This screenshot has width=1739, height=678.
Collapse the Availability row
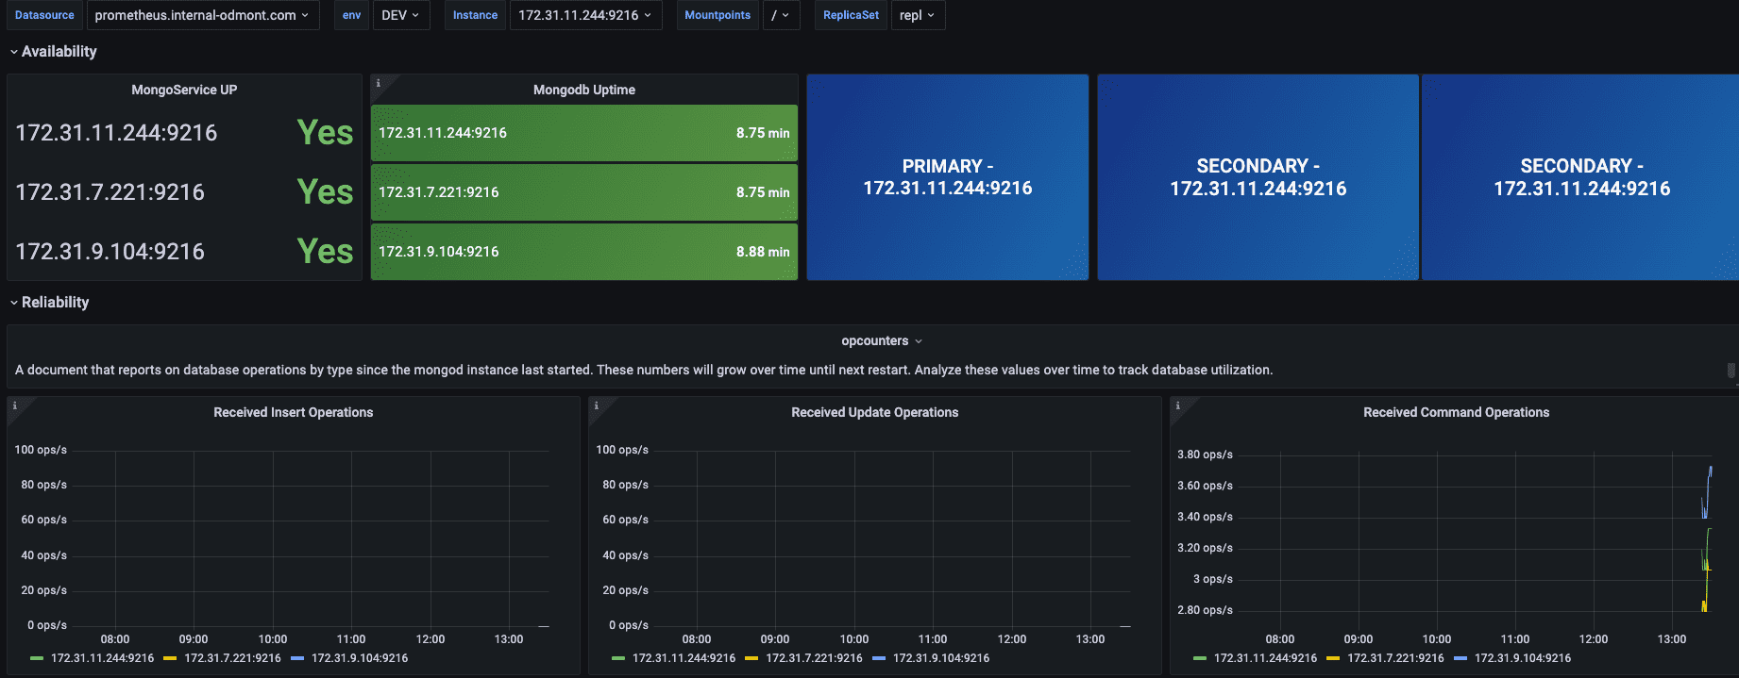pyautogui.click(x=53, y=51)
